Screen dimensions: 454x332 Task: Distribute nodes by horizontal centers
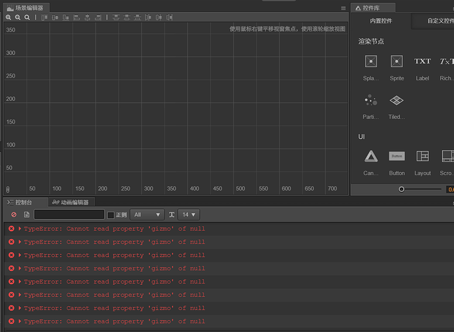click(x=159, y=17)
